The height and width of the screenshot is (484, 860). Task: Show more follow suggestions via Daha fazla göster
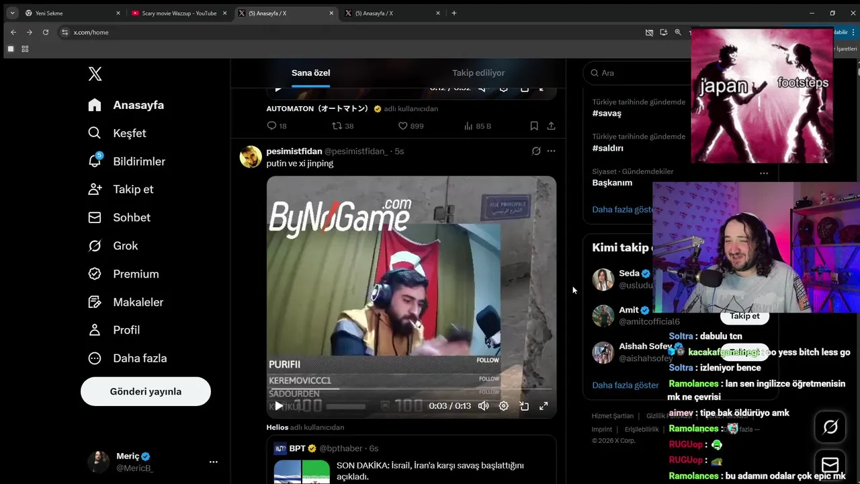(x=625, y=385)
